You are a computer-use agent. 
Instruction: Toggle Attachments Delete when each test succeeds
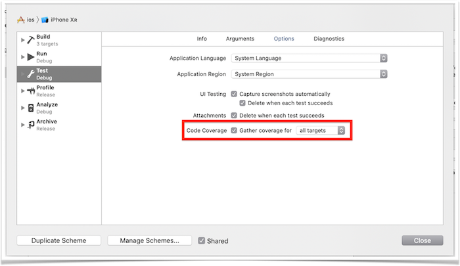coord(234,116)
